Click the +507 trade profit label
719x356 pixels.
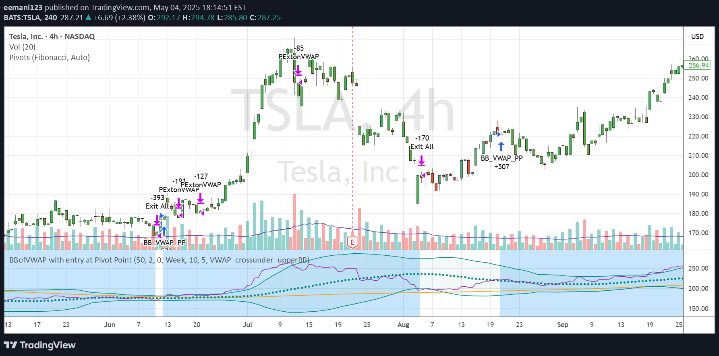click(501, 167)
